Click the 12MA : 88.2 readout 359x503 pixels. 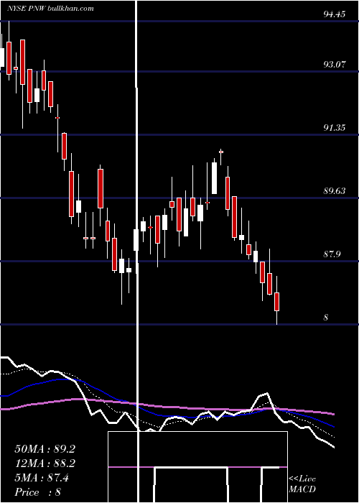(x=45, y=463)
